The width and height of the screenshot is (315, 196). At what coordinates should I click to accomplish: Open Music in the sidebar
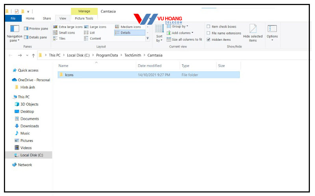click(x=22, y=133)
